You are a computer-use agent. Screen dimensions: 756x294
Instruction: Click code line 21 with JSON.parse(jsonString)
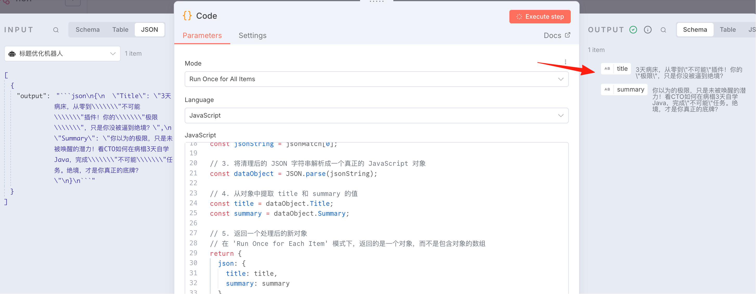pyautogui.click(x=293, y=174)
